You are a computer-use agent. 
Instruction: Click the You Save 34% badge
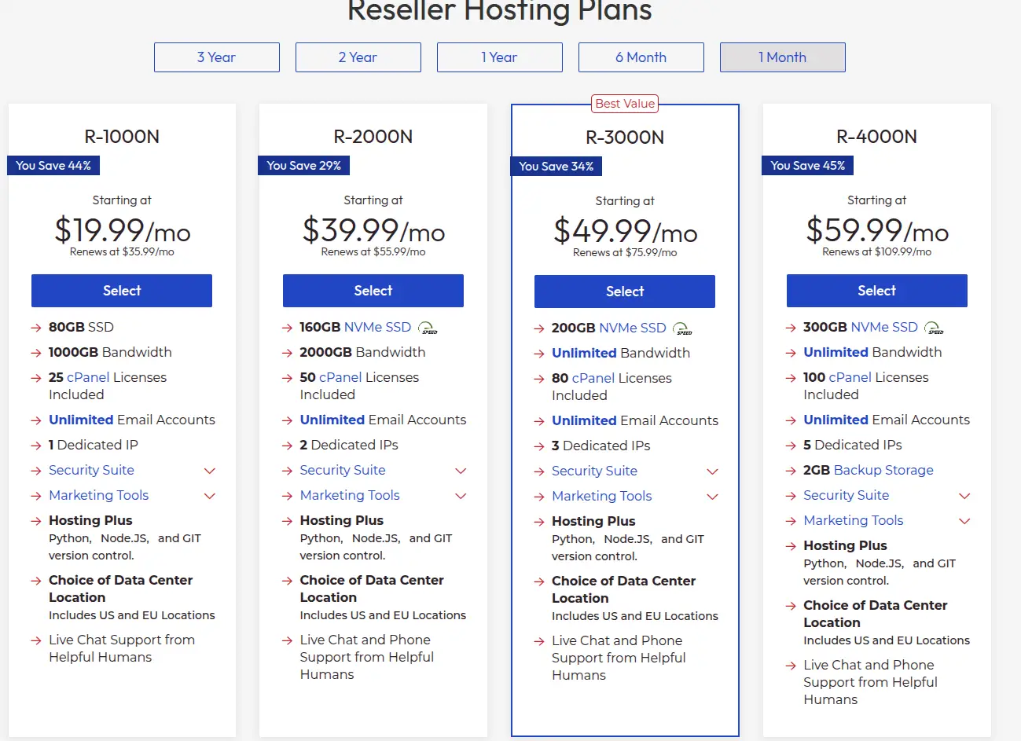pyautogui.click(x=556, y=167)
